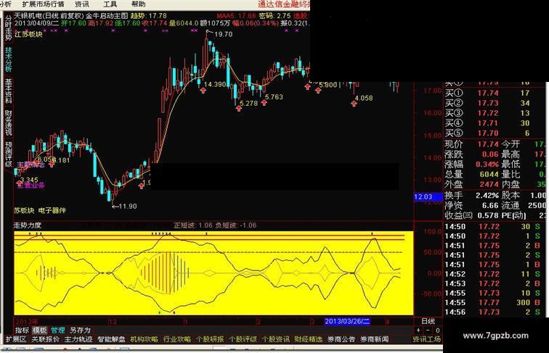Open the 帮助 menu
The width and height of the screenshot is (549, 353).
(138, 4)
